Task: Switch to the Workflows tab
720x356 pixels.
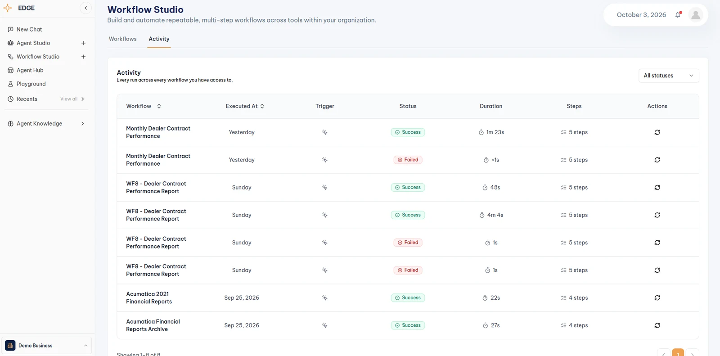Action: (122, 39)
